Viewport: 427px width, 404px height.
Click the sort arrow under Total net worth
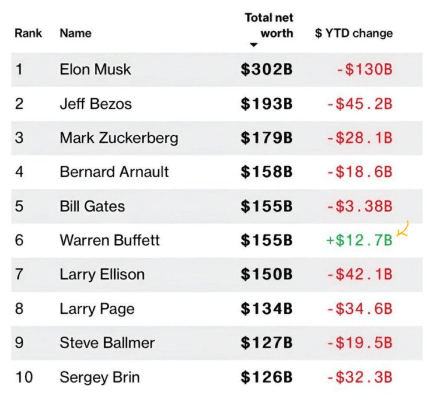(254, 45)
